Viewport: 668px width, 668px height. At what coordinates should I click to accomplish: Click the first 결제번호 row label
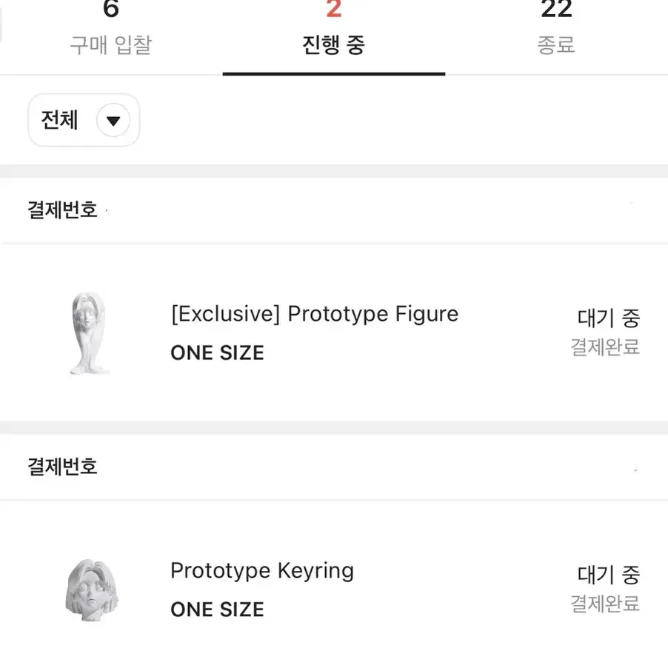(x=62, y=210)
